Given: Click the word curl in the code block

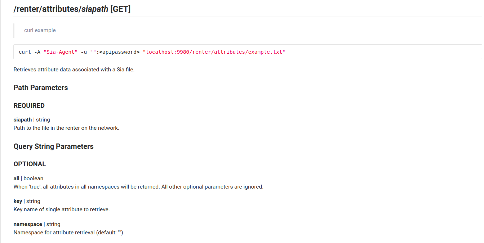Looking at the screenshot, I should click(x=25, y=52).
